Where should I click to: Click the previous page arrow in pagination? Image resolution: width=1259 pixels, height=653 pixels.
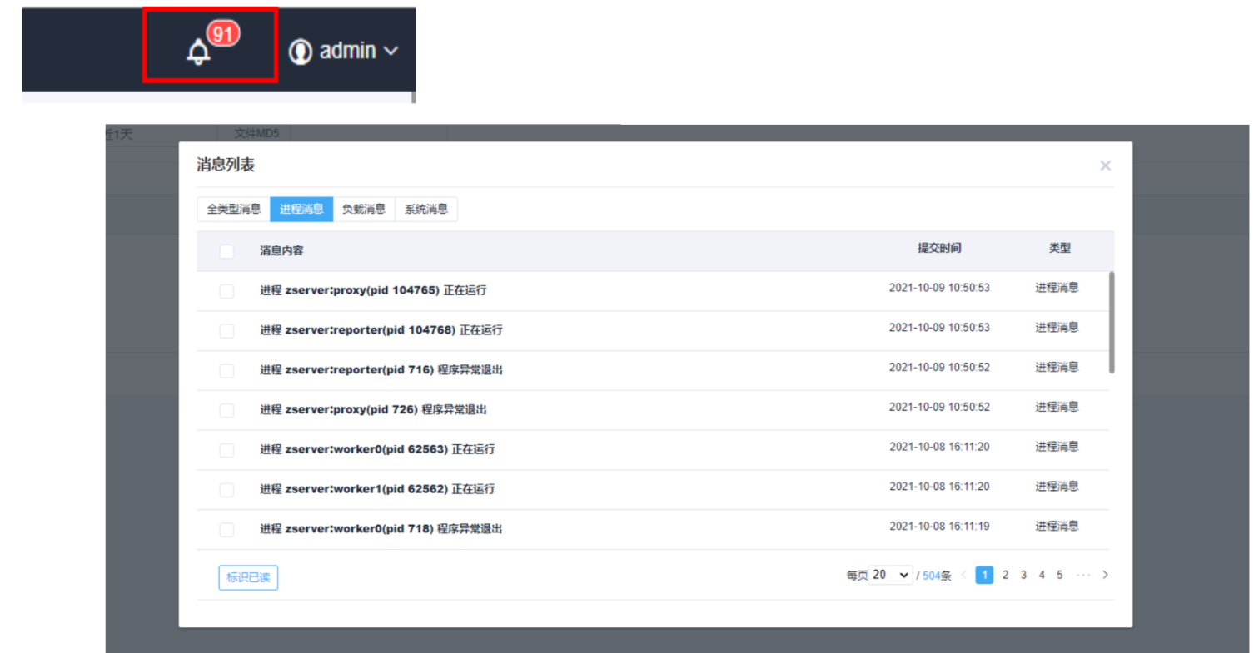click(964, 575)
